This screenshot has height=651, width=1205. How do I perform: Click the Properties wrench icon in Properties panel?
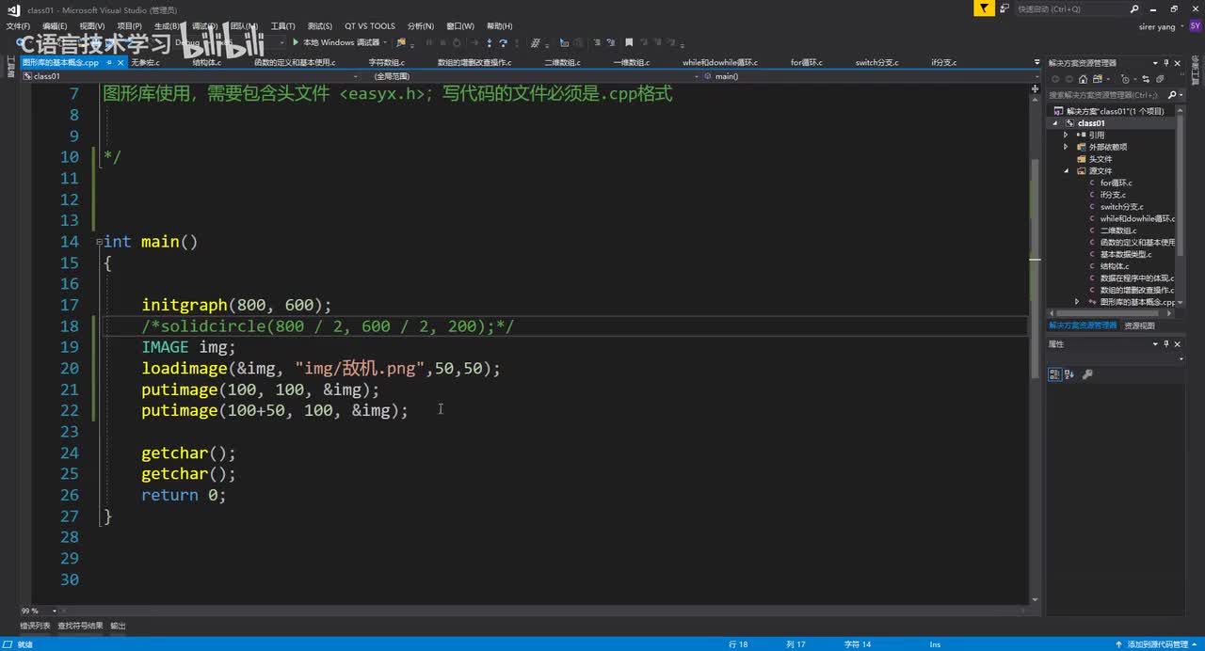(x=1087, y=373)
